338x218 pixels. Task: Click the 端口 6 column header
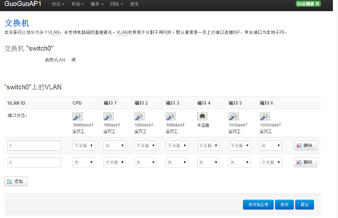coord(266,103)
